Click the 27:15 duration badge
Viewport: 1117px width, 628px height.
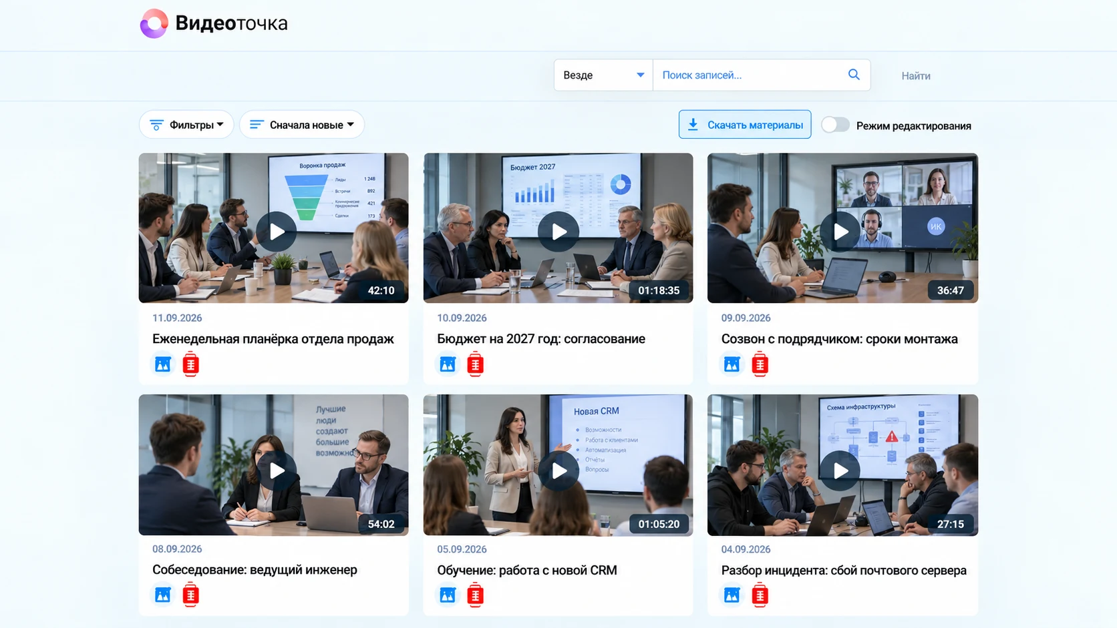pyautogui.click(x=950, y=524)
